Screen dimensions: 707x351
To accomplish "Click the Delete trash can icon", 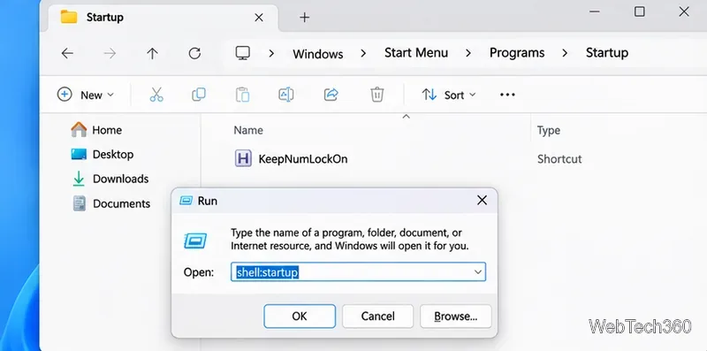I will [x=377, y=95].
